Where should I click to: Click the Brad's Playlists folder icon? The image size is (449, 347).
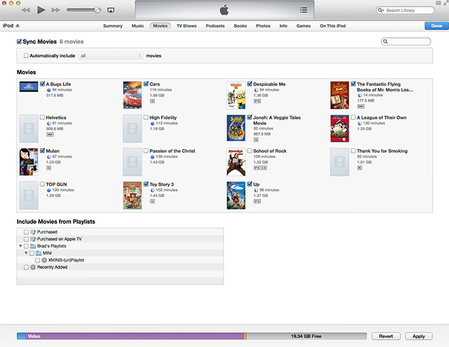pos(33,246)
